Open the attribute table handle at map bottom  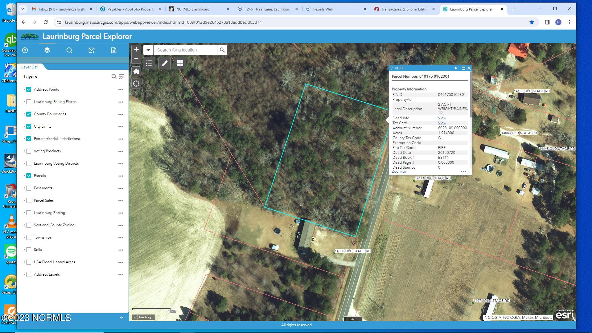(353, 319)
